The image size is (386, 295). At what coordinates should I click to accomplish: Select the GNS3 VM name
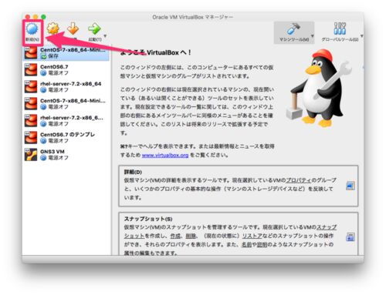[52, 152]
